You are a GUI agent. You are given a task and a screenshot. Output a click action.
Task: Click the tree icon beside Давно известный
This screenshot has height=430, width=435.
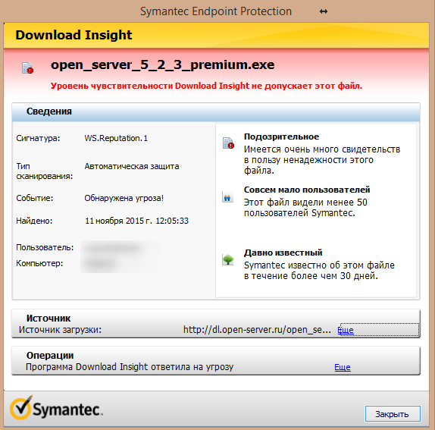click(x=228, y=259)
